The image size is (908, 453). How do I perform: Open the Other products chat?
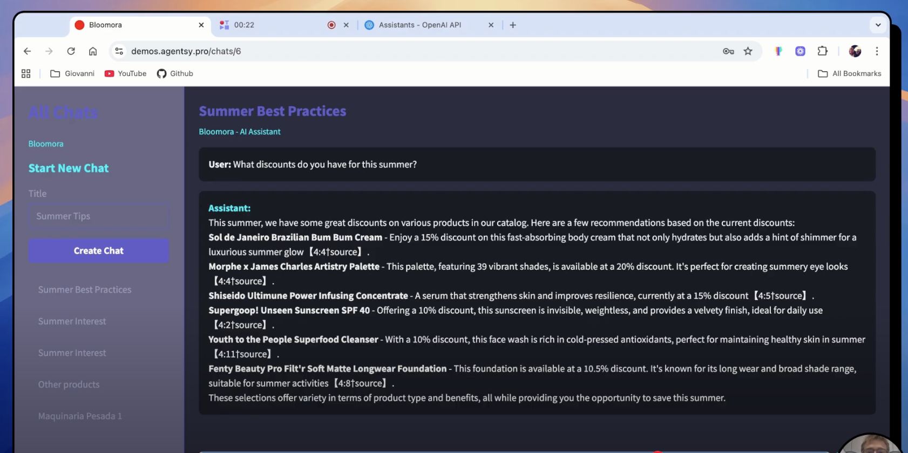[x=69, y=385]
